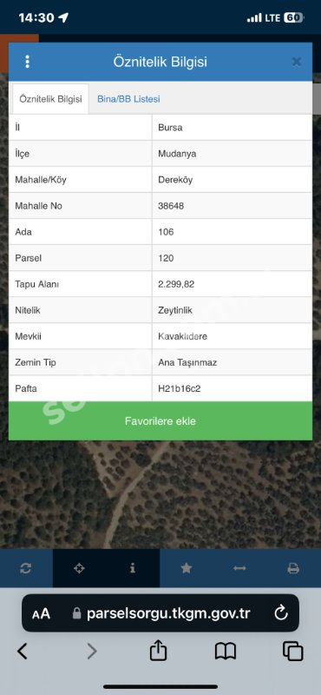Open favorites with the star icon
Screen dimensions: 321x695
point(186,568)
